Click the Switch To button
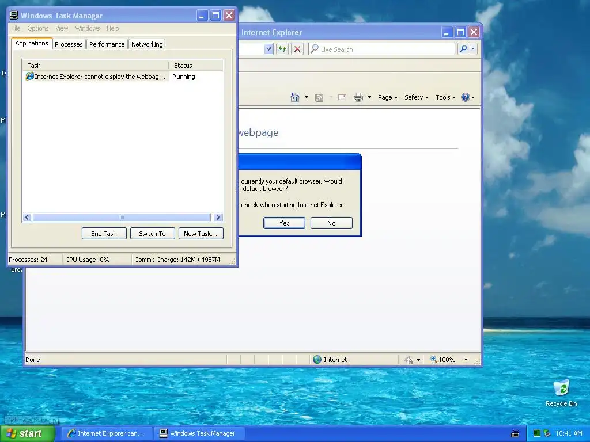Viewport: 590px width, 442px height. pos(152,234)
